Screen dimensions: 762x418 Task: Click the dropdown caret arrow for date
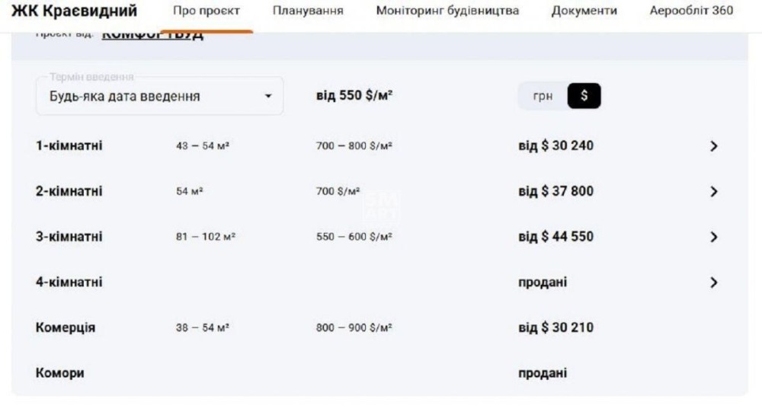[x=267, y=97]
